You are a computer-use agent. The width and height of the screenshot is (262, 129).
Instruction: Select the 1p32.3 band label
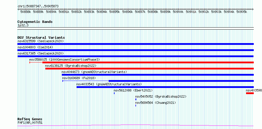[23, 25]
